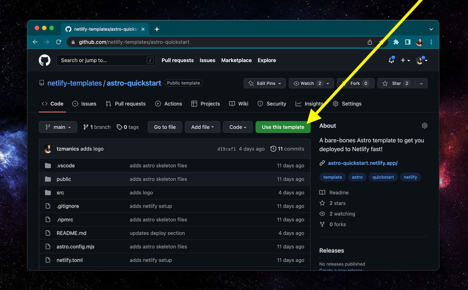
Task: Open Chrome extensions puzzle icon
Action: click(x=396, y=42)
